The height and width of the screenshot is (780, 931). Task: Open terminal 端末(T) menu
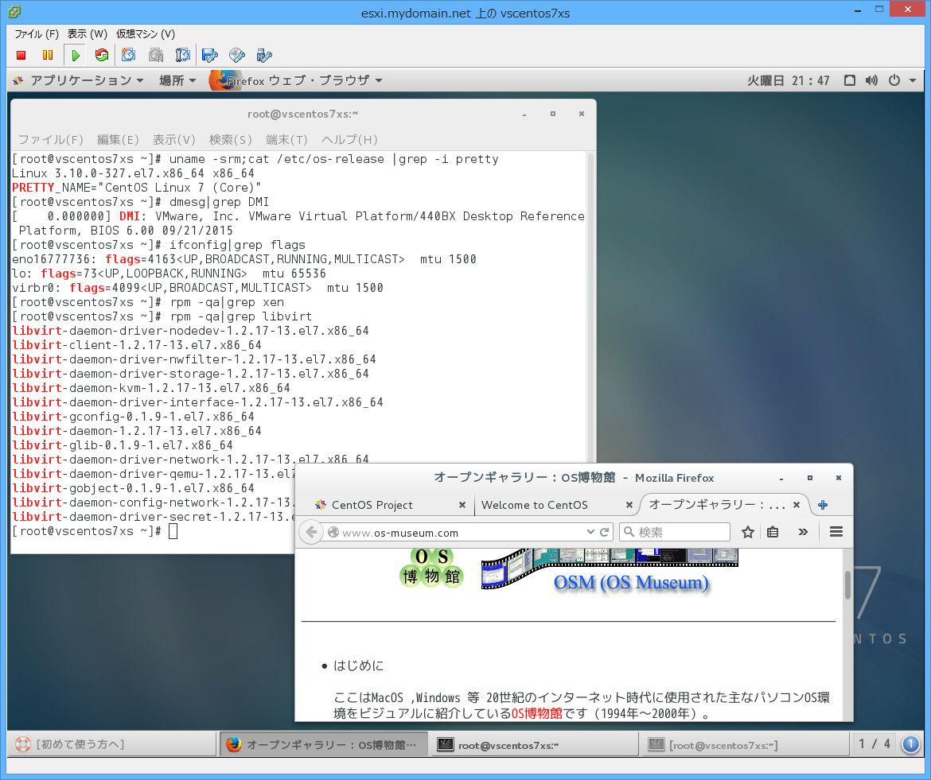click(286, 139)
